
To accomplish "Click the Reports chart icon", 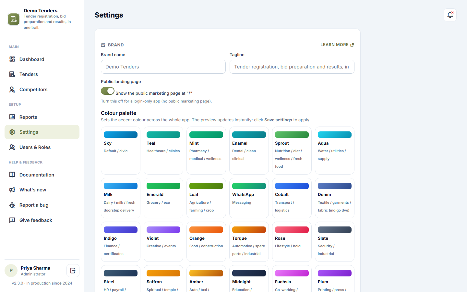I will click(x=12, y=117).
